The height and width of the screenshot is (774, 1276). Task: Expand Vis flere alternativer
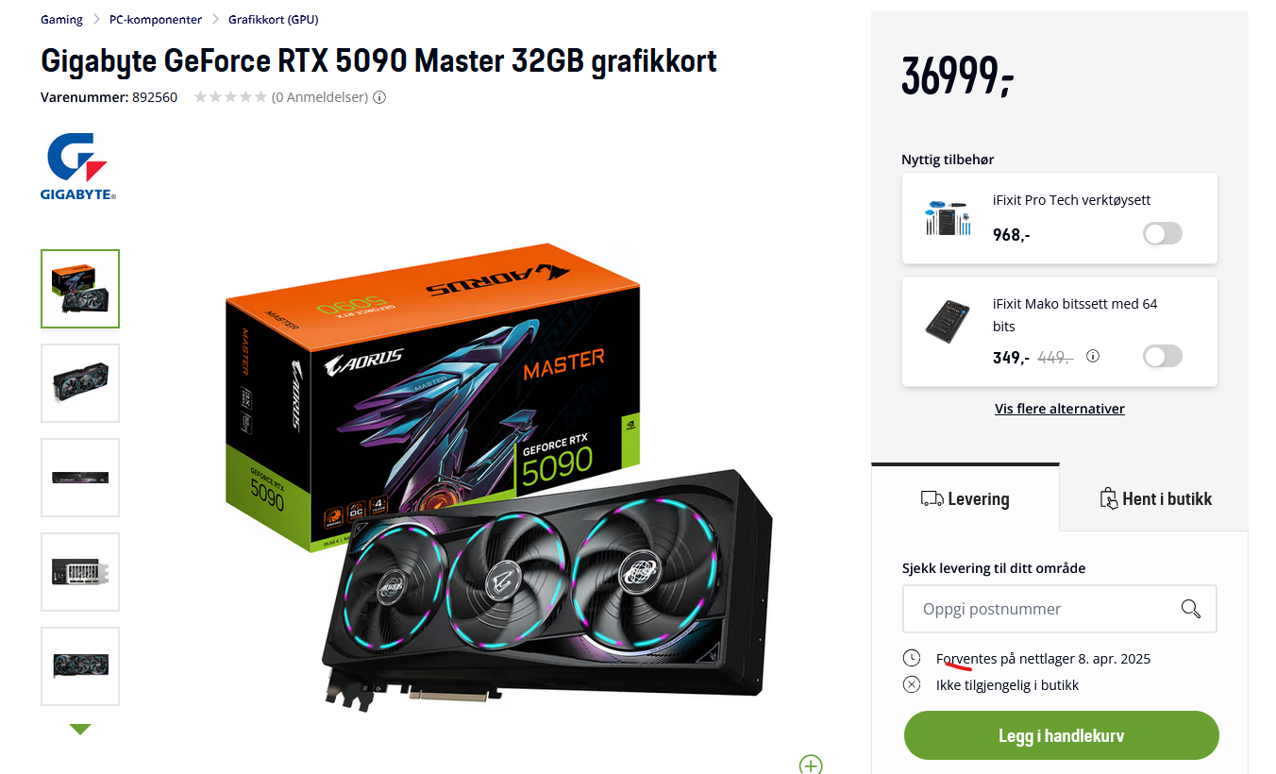click(x=1059, y=409)
